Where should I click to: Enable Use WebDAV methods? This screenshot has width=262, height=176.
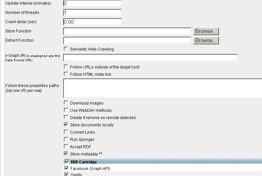pos(66,110)
